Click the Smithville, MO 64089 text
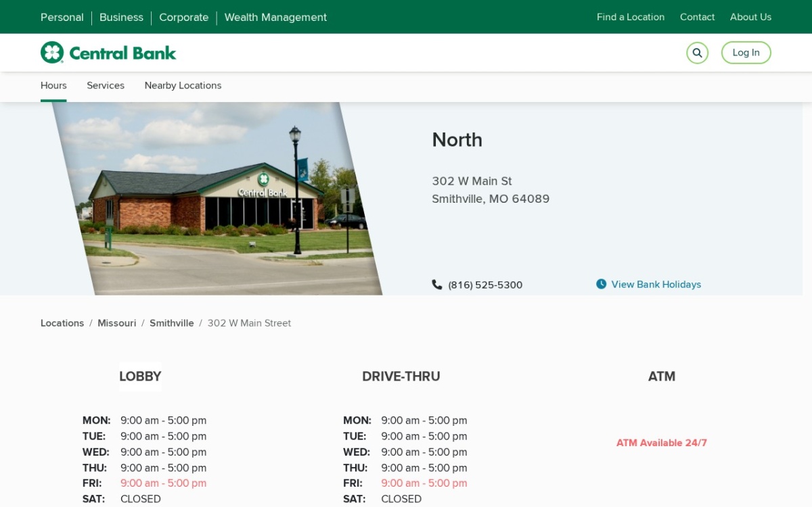 tap(491, 199)
